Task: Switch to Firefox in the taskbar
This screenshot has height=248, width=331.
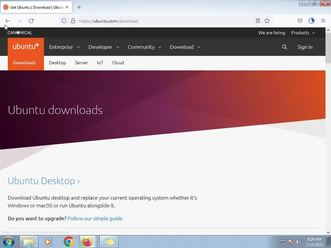Action: tap(87, 242)
